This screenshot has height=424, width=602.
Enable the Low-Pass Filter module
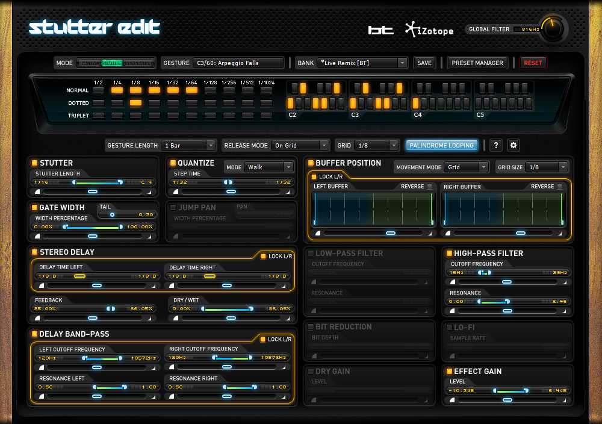tap(311, 253)
